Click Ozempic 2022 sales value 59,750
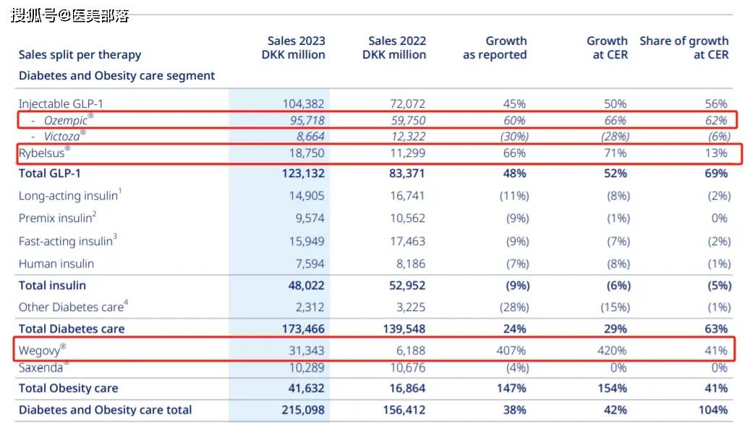The width and height of the screenshot is (747, 423). (x=408, y=121)
